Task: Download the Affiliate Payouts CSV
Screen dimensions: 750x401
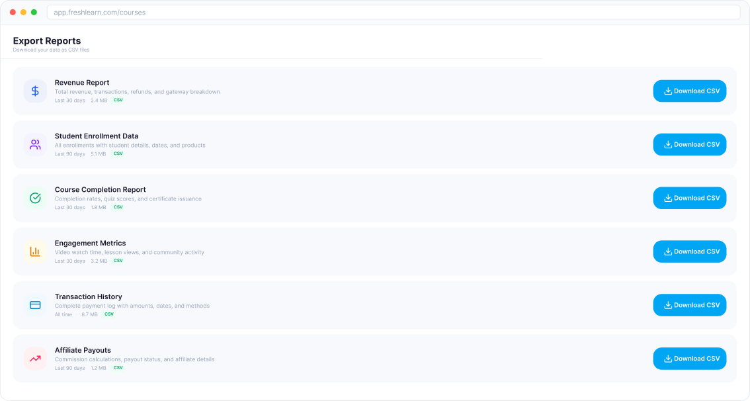Action: coord(690,359)
